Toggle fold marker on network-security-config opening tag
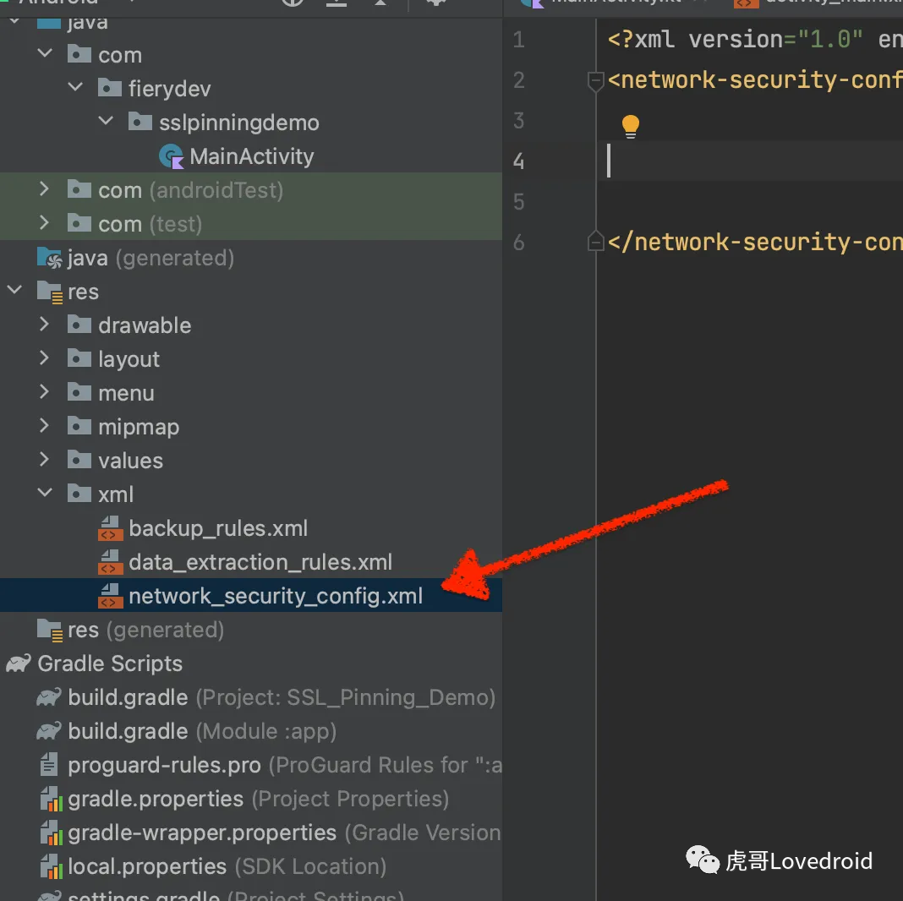The image size is (903, 901). coord(595,81)
